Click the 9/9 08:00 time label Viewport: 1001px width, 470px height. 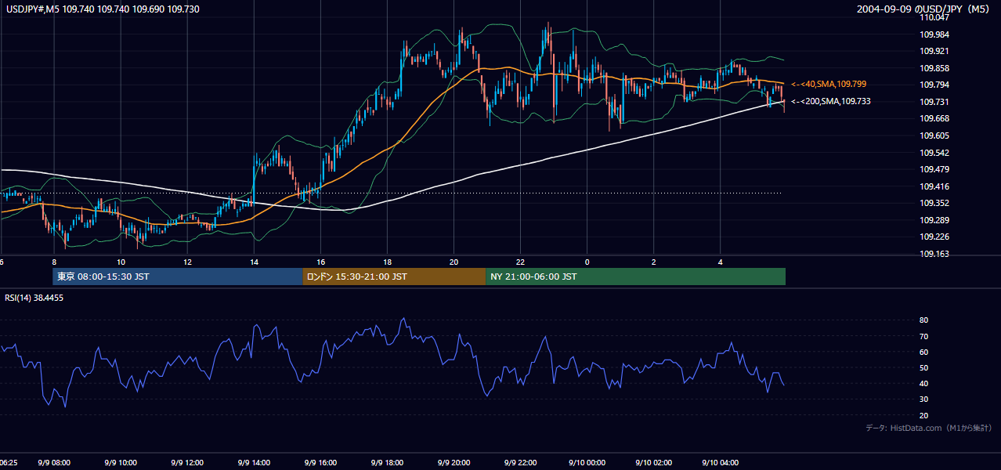point(54,463)
